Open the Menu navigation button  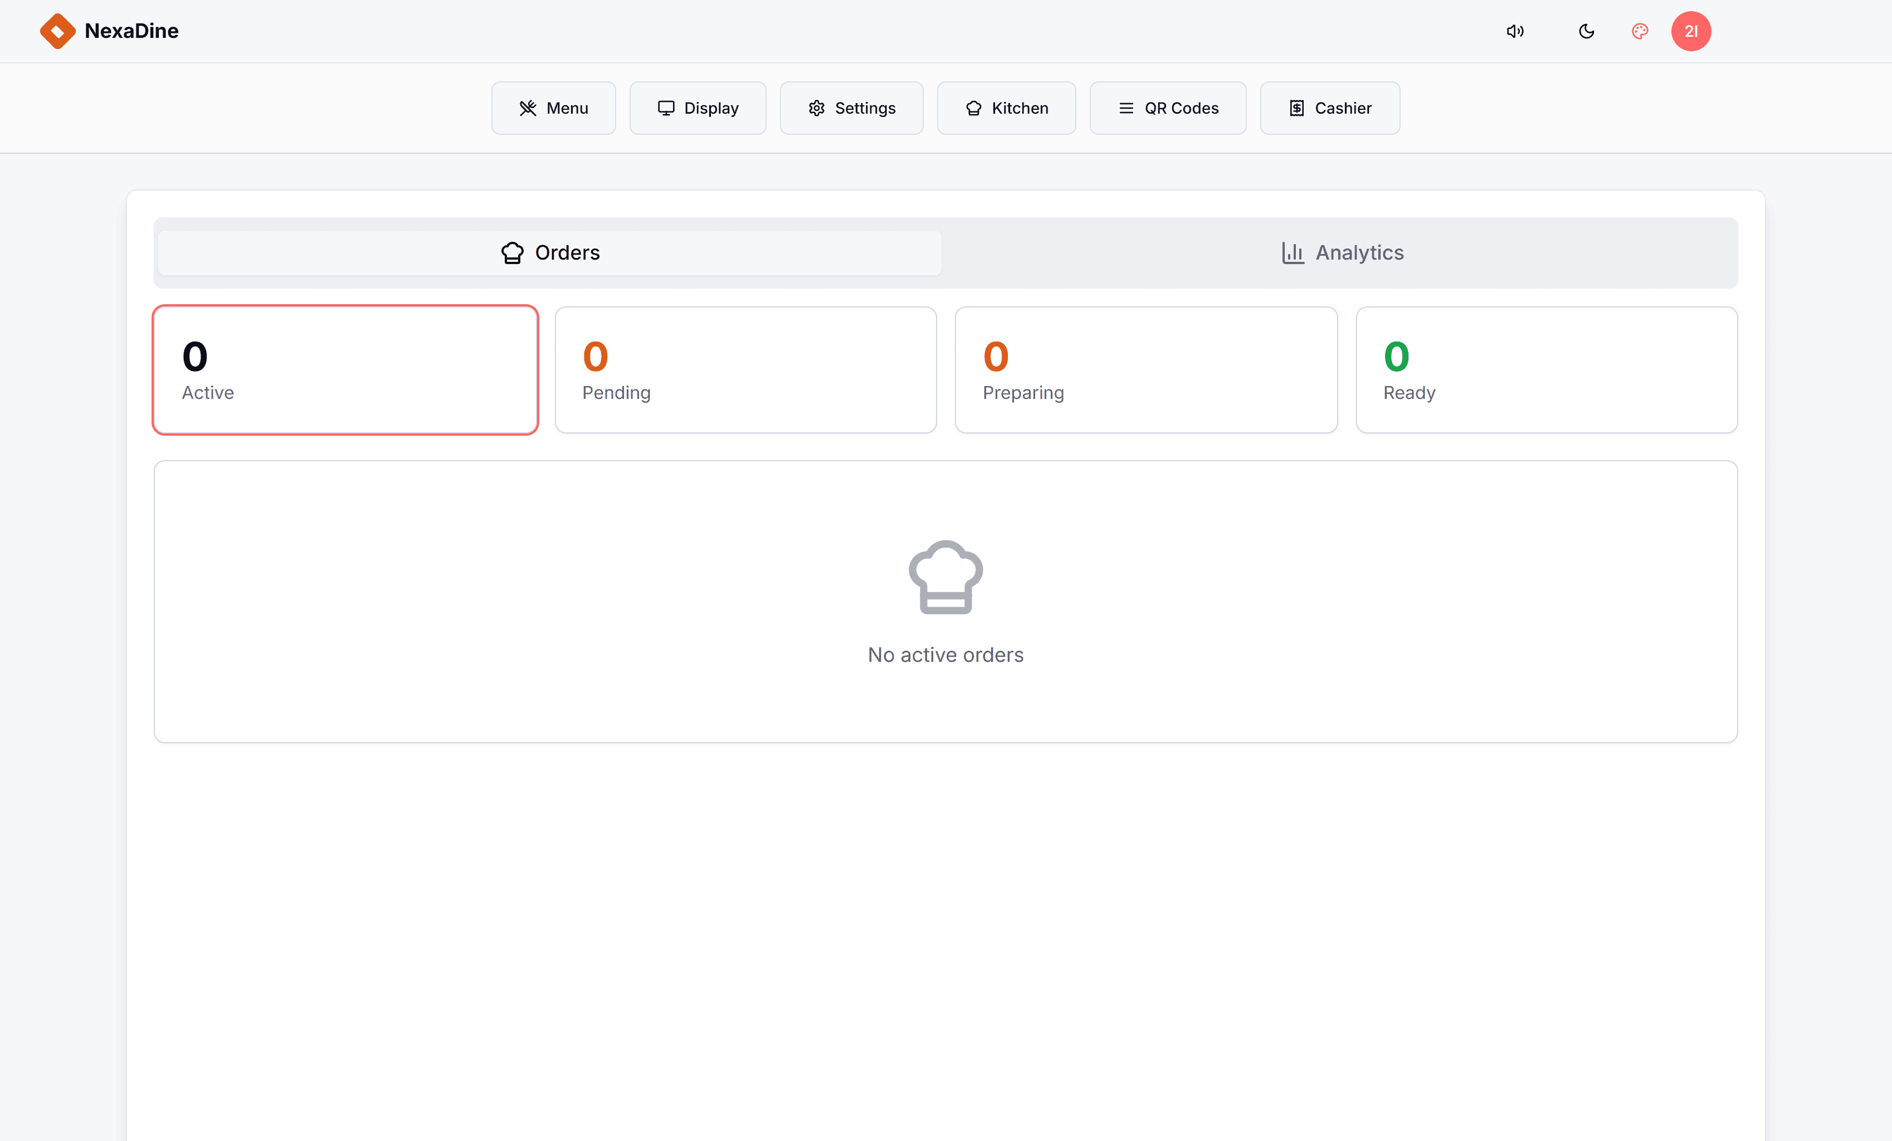coord(554,108)
